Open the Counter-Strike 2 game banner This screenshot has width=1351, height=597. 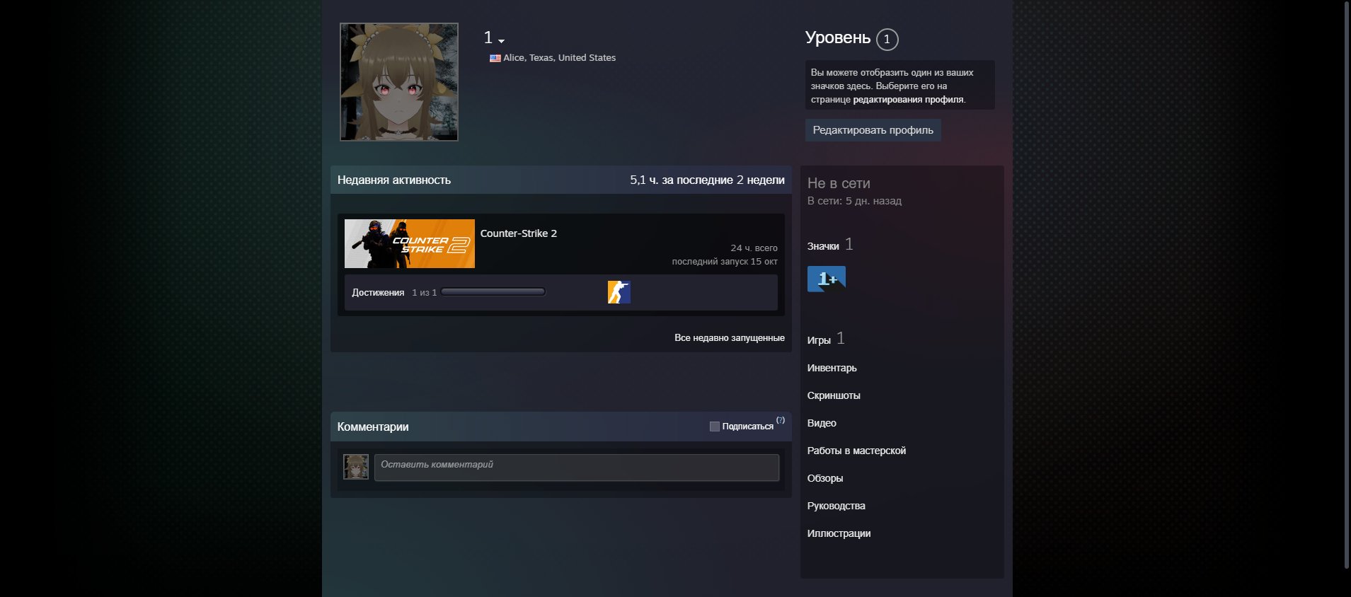click(x=409, y=244)
